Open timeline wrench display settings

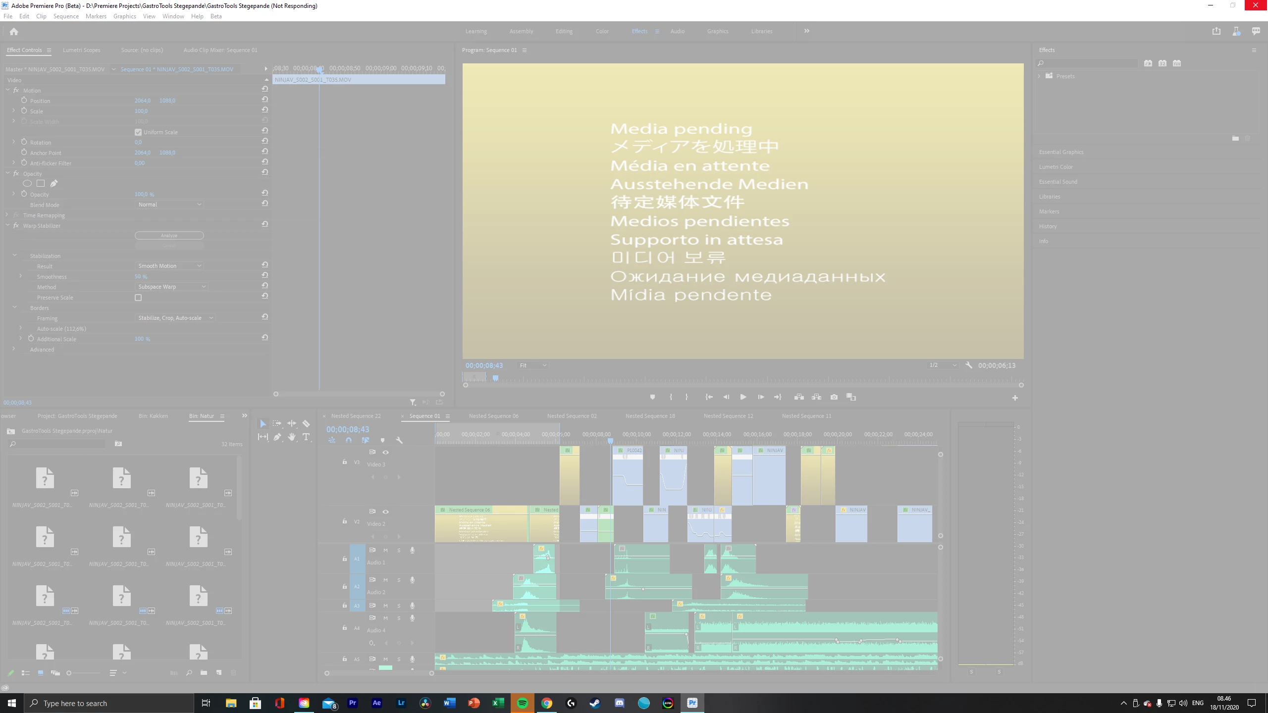(399, 440)
